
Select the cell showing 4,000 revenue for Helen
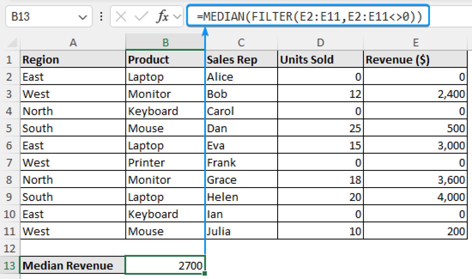416,197
